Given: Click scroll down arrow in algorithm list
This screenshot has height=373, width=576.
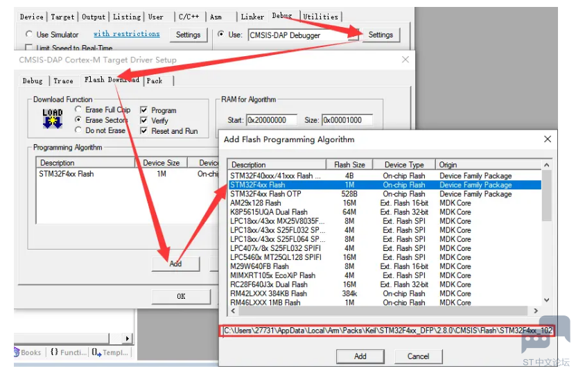Looking at the screenshot, I should point(547,300).
